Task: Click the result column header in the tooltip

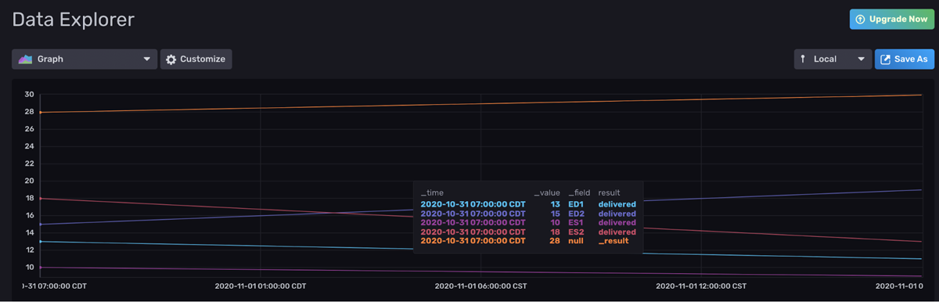Action: point(609,192)
